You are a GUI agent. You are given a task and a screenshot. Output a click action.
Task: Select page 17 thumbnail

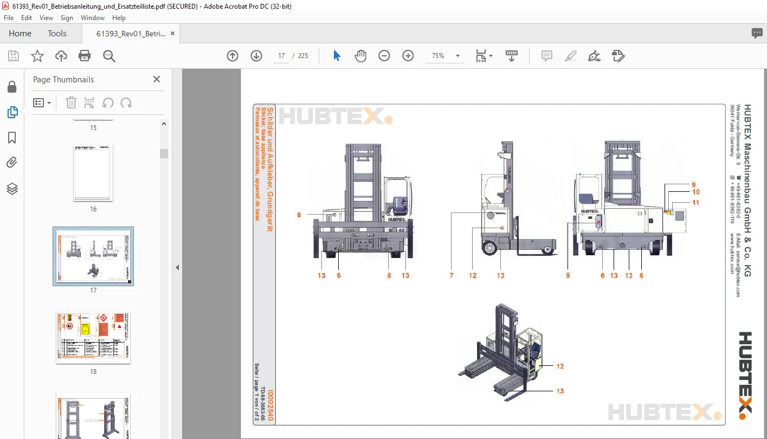tap(93, 256)
